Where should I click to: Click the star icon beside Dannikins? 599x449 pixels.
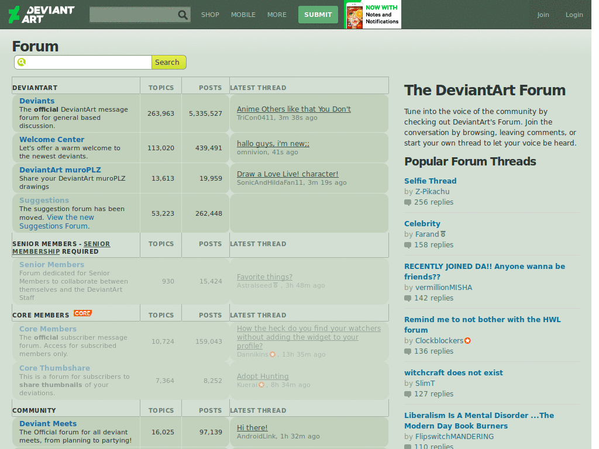coord(273,354)
